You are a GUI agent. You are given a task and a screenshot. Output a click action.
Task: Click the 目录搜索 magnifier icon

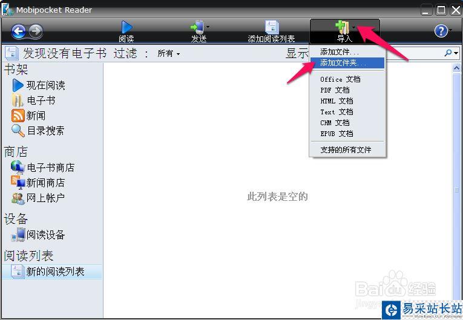click(18, 131)
